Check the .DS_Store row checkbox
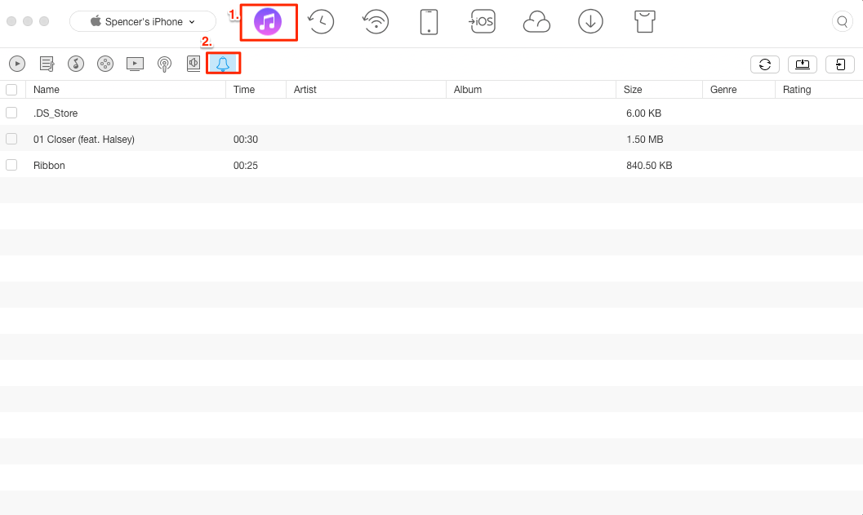 point(11,113)
